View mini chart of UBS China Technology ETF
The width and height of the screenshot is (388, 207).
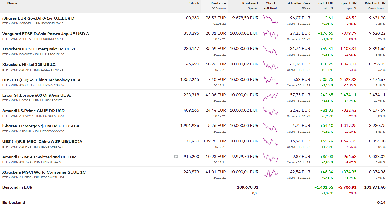[271, 81]
